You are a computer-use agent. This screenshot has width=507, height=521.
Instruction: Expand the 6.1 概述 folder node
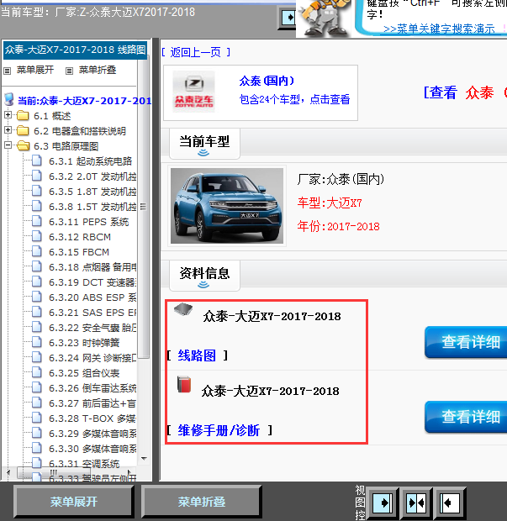8,115
